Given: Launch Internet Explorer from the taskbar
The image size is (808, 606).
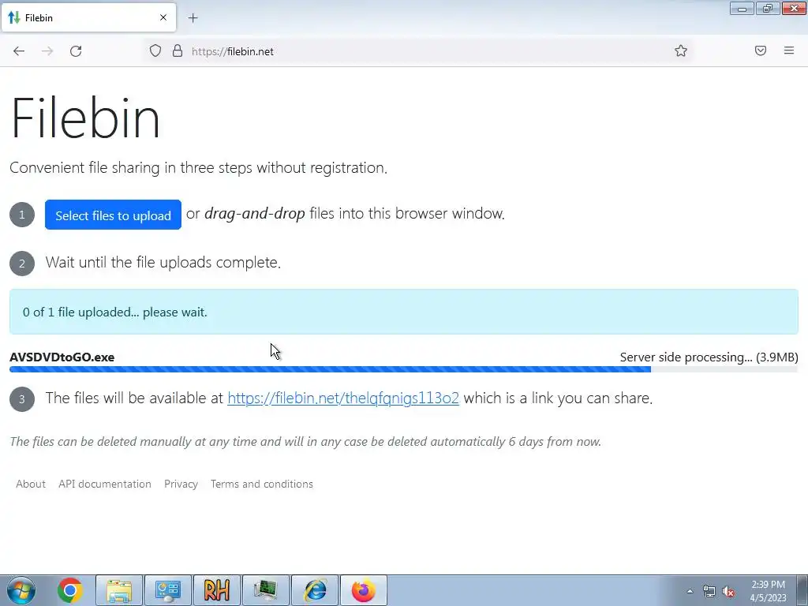Looking at the screenshot, I should tap(314, 590).
